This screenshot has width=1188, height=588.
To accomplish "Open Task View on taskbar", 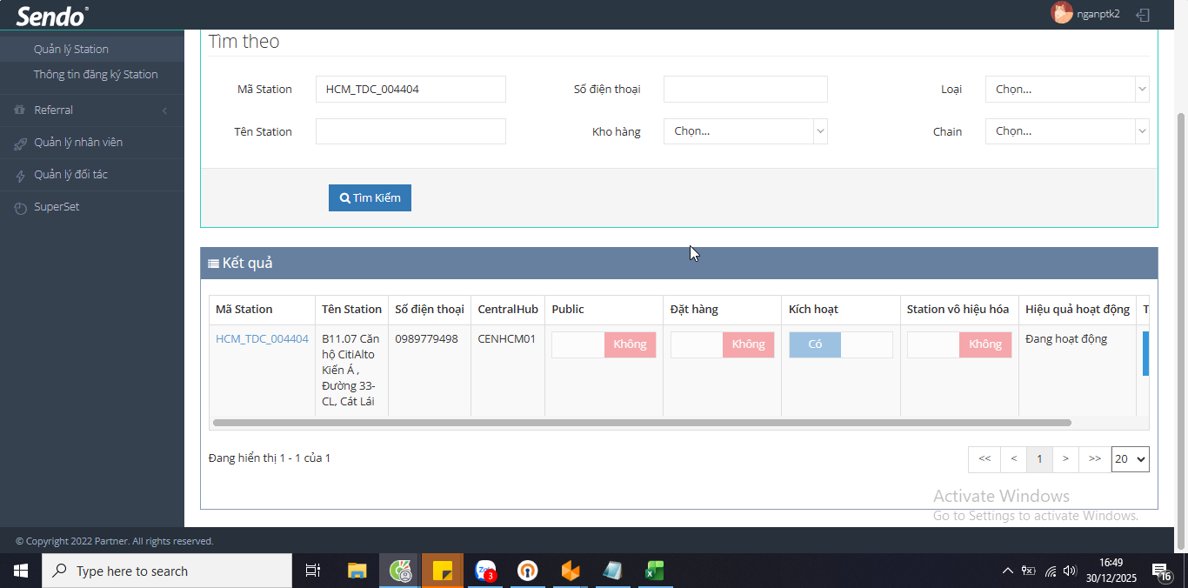I will click(x=313, y=571).
